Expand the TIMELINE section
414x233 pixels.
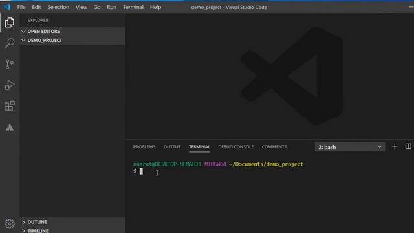pos(72,230)
